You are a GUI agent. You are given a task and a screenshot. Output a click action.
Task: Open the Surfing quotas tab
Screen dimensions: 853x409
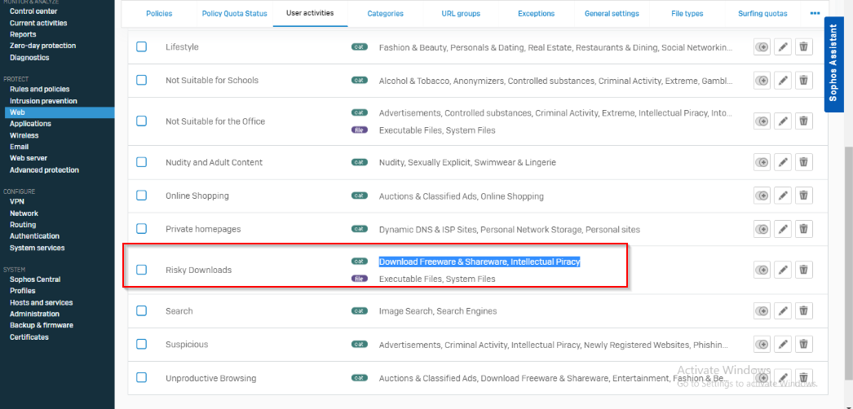click(x=762, y=14)
